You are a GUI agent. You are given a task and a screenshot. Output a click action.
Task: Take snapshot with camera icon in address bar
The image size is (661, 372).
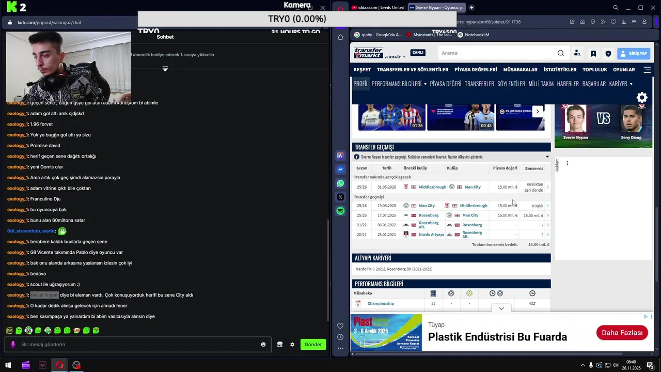[x=583, y=22]
